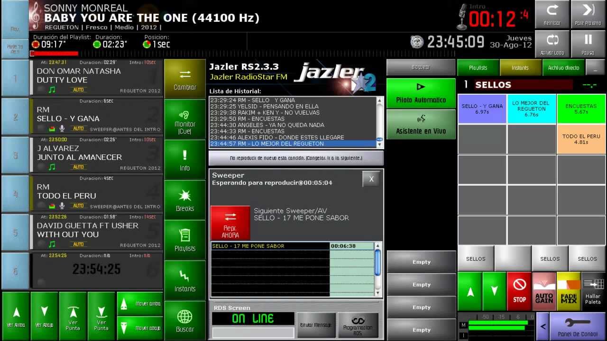
Task: Select playlist slot number 3
Action: pos(16,155)
